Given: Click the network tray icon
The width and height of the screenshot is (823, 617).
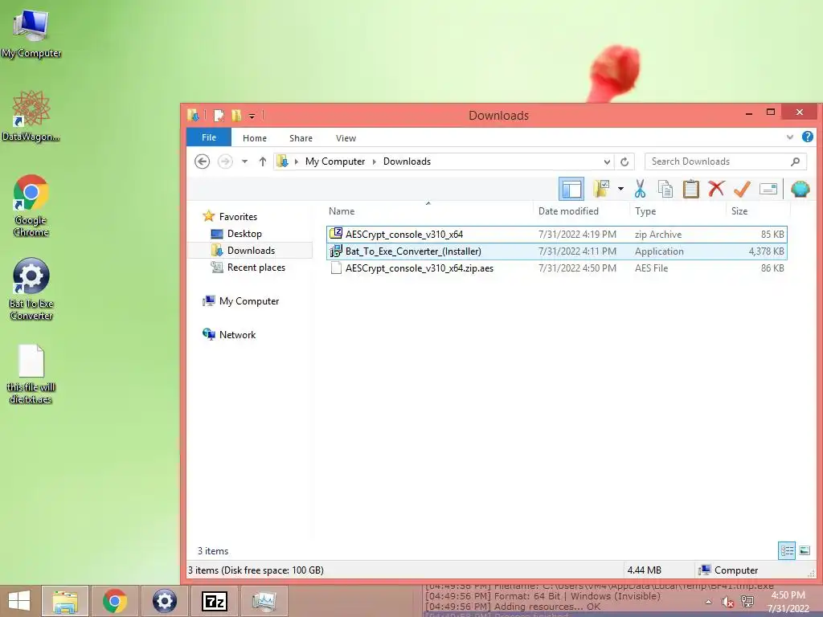Looking at the screenshot, I should pos(747,602).
